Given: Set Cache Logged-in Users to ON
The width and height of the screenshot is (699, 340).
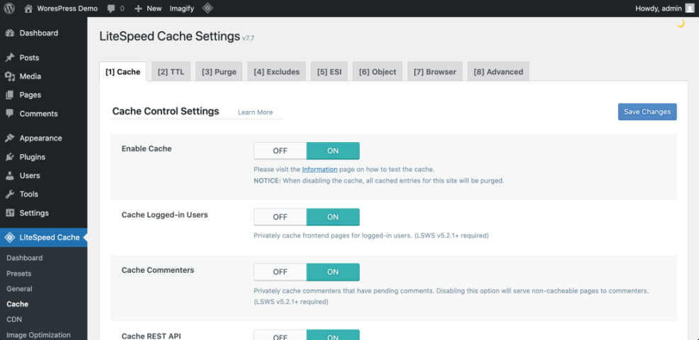Looking at the screenshot, I should point(333,217).
